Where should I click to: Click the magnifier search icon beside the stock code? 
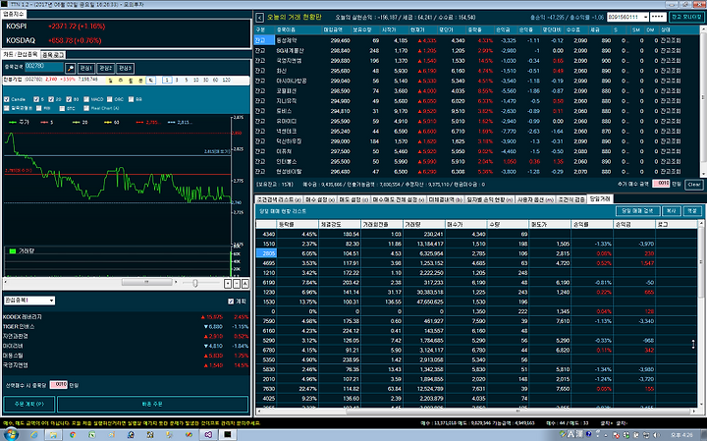(70, 68)
